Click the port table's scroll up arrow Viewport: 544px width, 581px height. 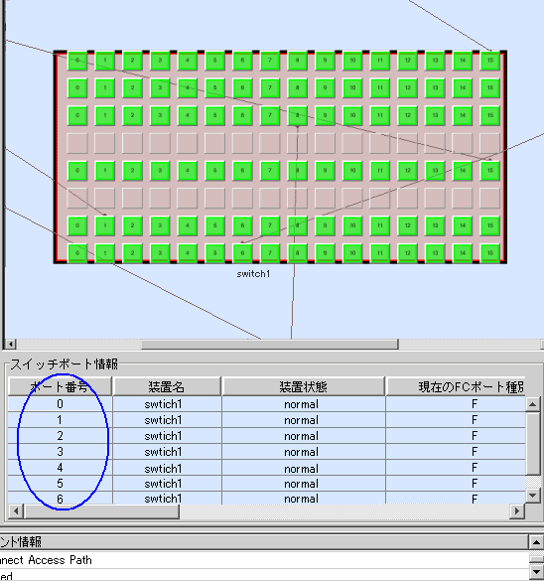click(x=532, y=404)
